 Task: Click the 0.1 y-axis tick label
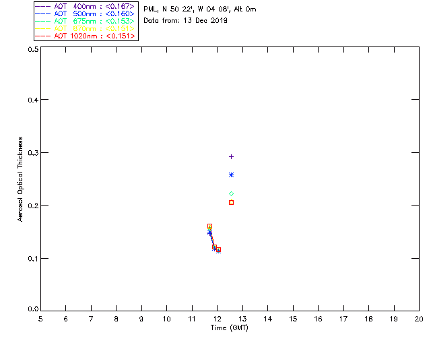[33, 259]
